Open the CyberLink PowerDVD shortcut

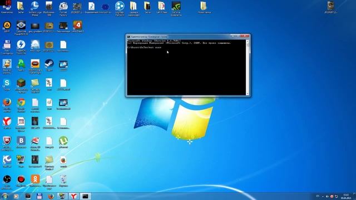pos(21,25)
